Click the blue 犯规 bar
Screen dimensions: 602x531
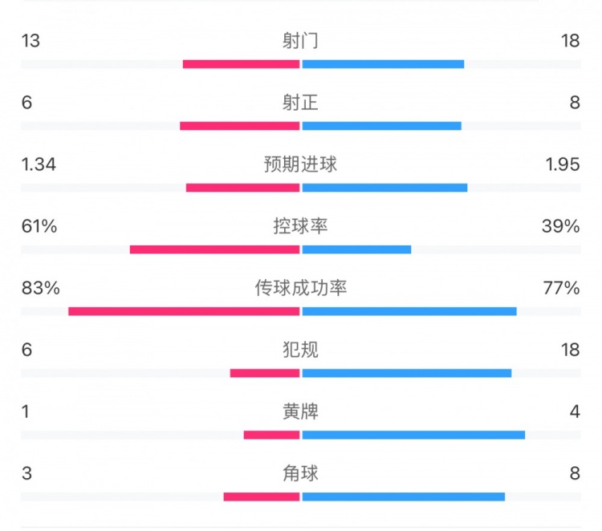click(407, 373)
